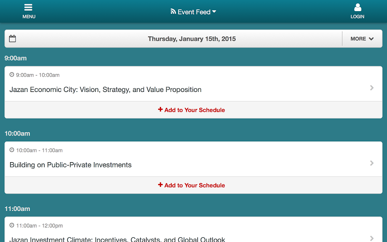Screen dimensions: 387x242
Task: Click clock icon next to 9:00am - 10:00am
Action: point(12,75)
